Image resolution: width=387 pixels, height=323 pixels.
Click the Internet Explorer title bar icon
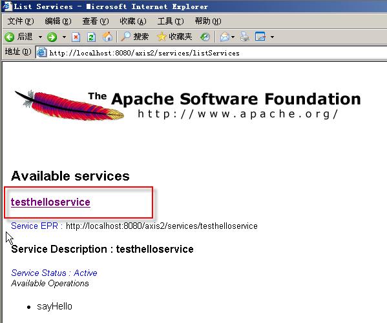(x=7, y=6)
